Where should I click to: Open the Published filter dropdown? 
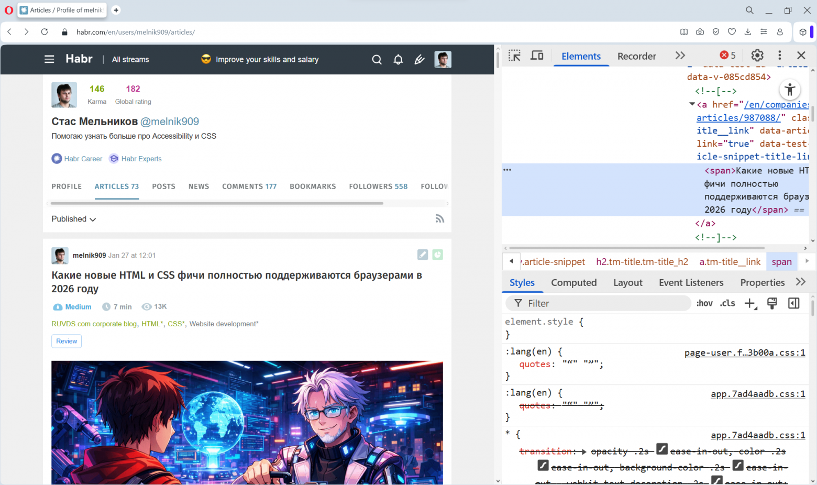pyautogui.click(x=74, y=219)
